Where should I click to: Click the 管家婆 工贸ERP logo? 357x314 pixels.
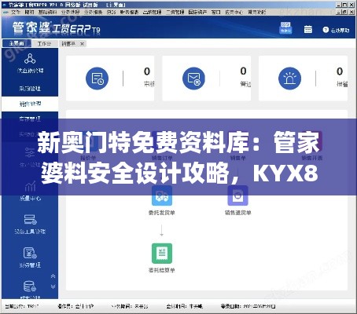pyautogui.click(x=56, y=28)
